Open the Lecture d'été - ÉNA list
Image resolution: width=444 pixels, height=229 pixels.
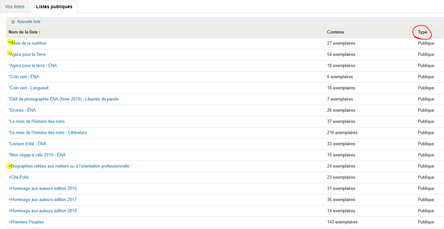[x=28, y=144]
